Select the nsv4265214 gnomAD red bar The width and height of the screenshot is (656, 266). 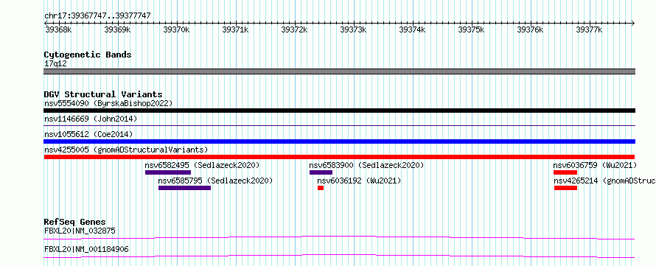pyautogui.click(x=565, y=188)
